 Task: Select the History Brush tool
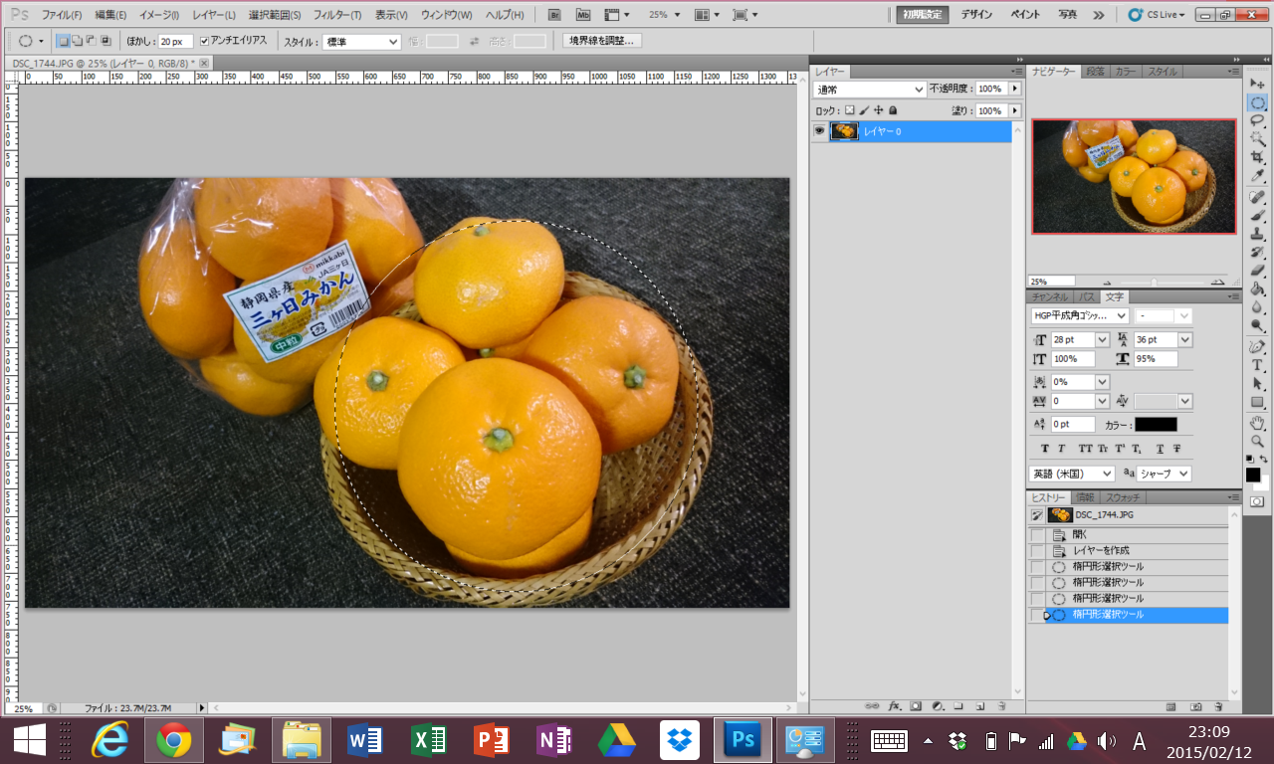coord(1257,252)
